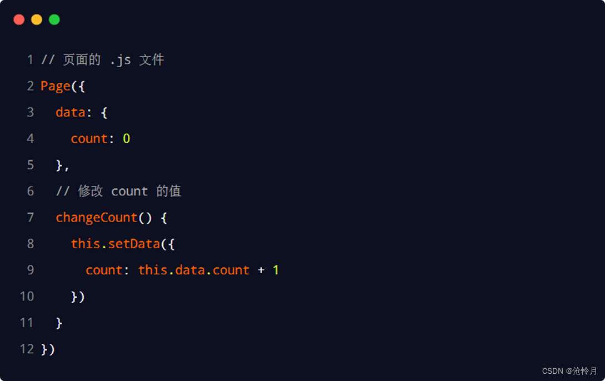
Task: Click the Page keyword on line 2
Action: 56,86
